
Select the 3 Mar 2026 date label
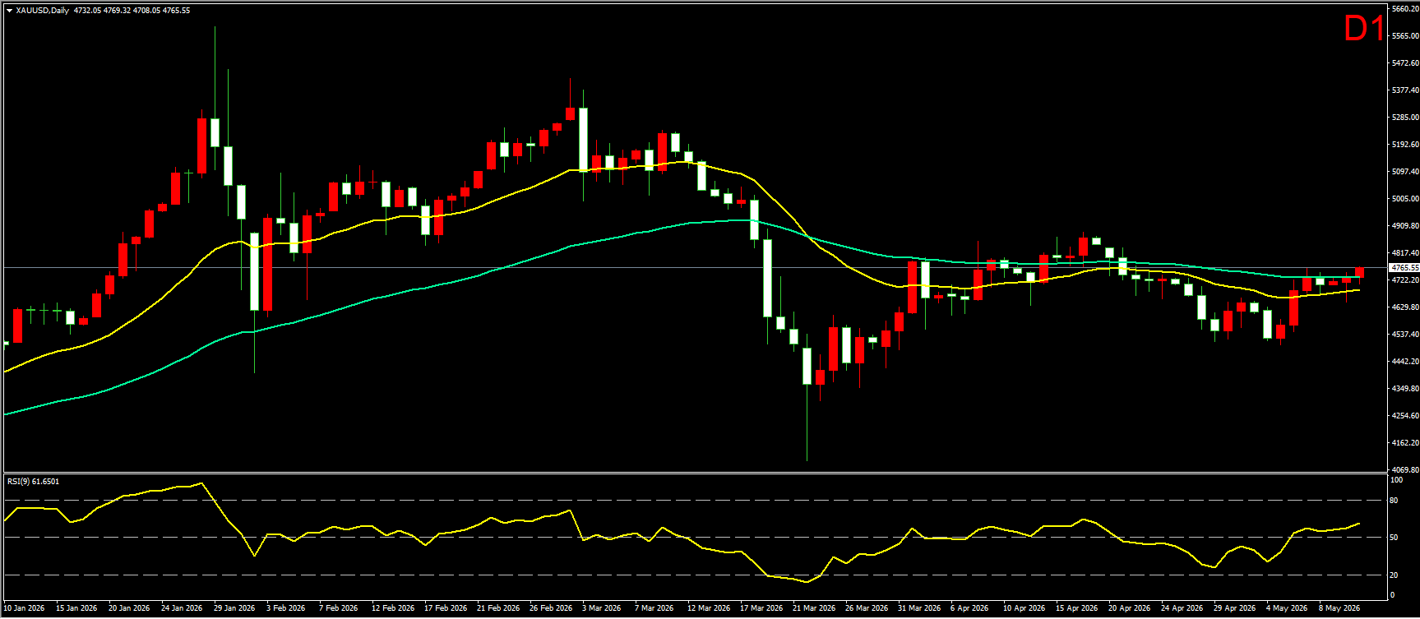601,608
